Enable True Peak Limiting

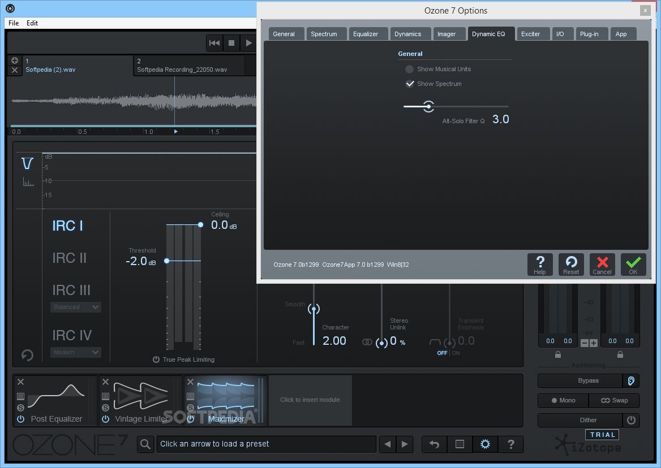coord(183,359)
